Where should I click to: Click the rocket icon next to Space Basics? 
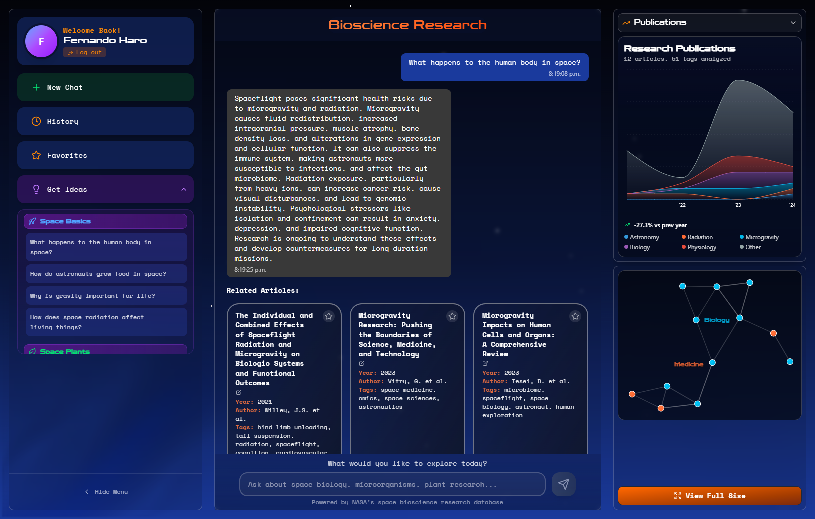pos(33,221)
